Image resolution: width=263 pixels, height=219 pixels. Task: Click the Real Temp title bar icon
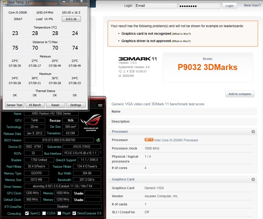click(5, 2)
